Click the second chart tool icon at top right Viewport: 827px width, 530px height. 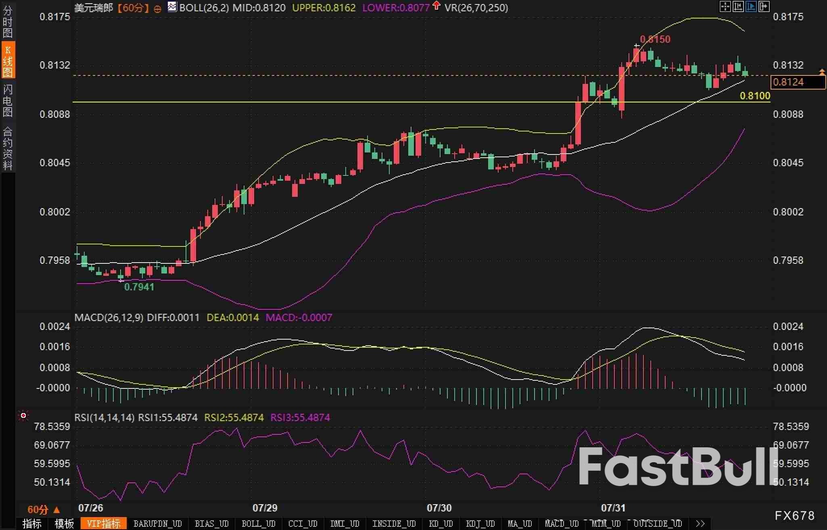(738, 6)
